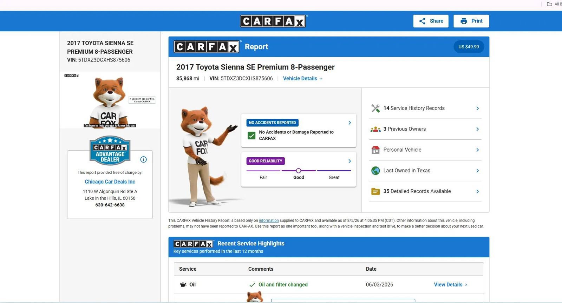The width and height of the screenshot is (562, 303).
Task: Expand the Personal Vehicle chevron
Action: pos(477,150)
